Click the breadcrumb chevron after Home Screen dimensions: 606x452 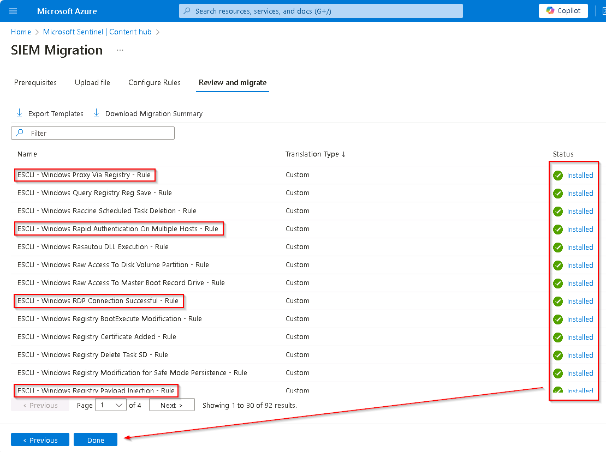tap(37, 32)
